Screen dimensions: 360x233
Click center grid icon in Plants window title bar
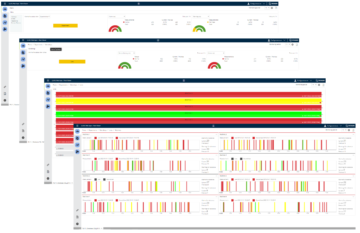(x=139, y=3)
